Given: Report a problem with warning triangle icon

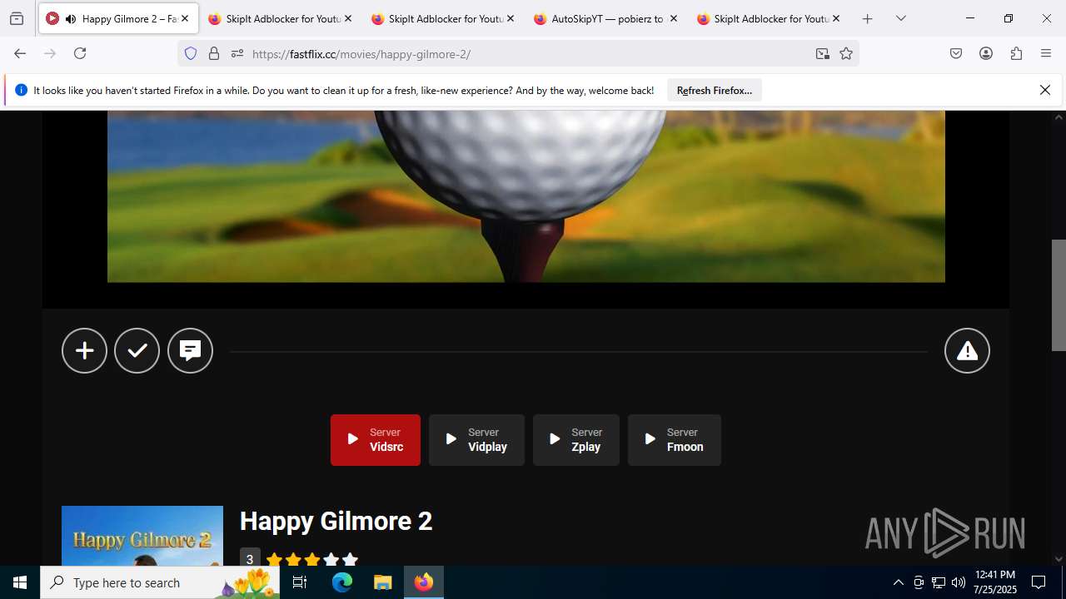Looking at the screenshot, I should click(967, 351).
